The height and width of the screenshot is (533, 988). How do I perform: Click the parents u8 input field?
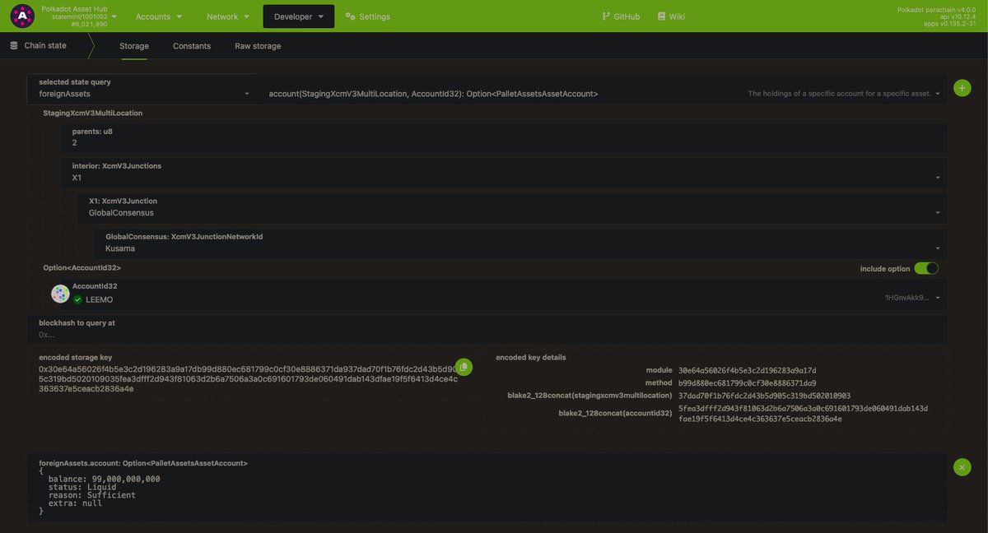[503, 137]
